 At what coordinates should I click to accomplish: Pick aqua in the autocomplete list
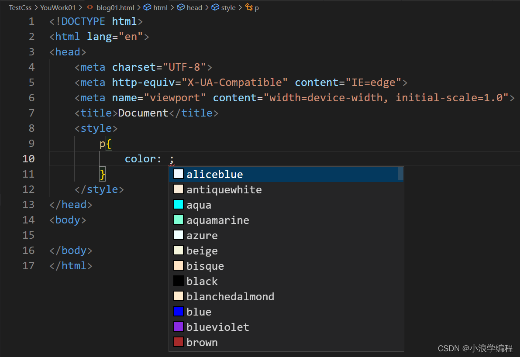[286, 205]
